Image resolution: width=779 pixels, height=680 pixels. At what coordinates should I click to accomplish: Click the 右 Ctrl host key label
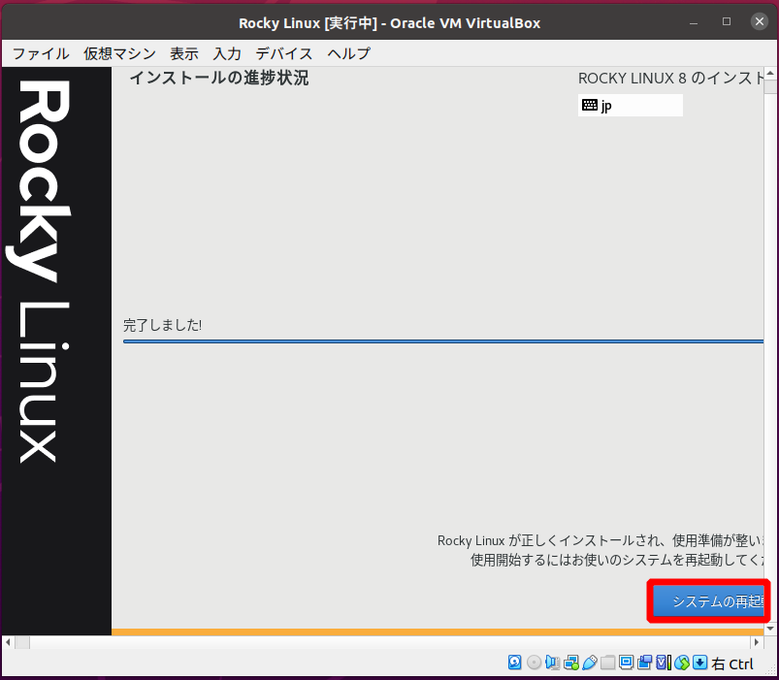click(732, 664)
